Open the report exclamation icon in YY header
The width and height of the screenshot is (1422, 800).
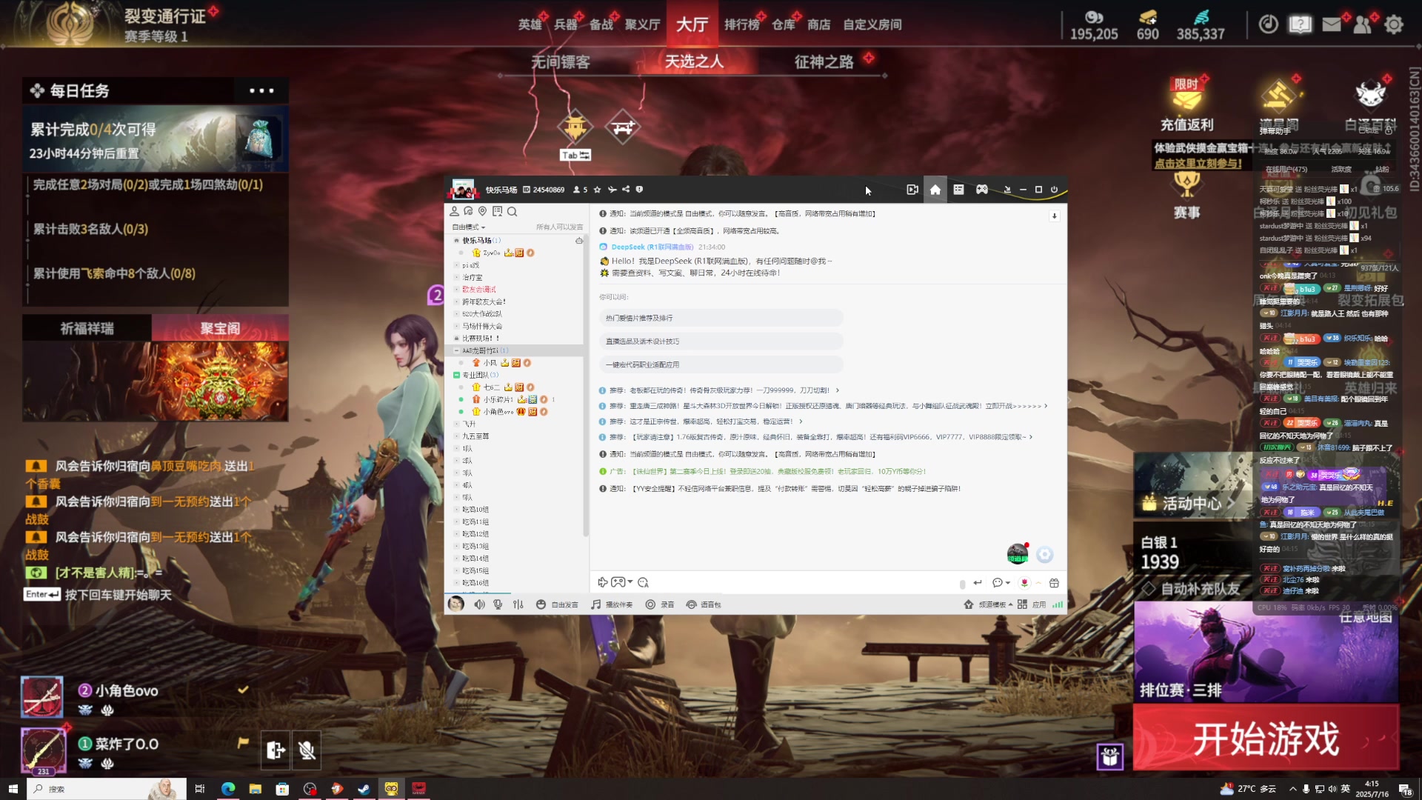[639, 190]
